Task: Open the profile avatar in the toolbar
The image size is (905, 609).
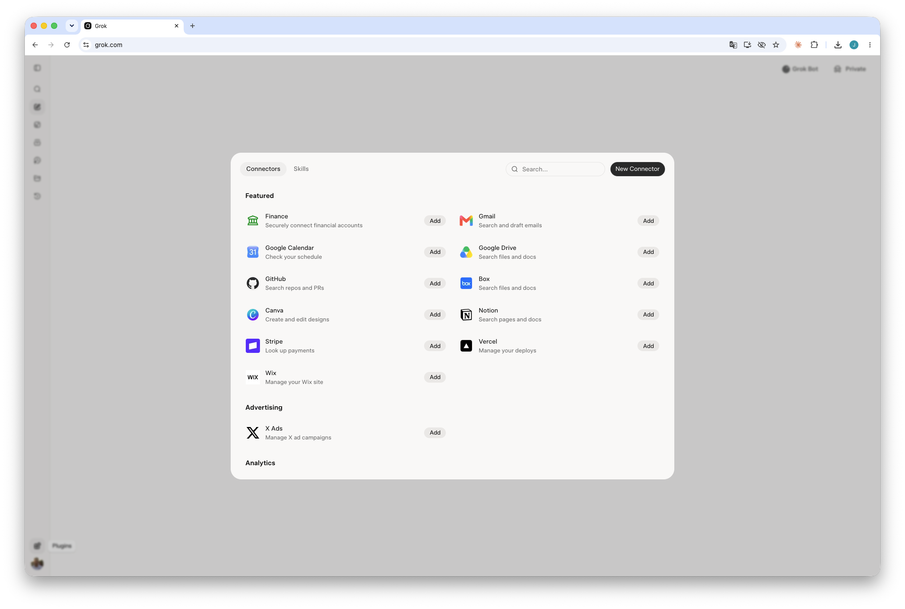Action: [854, 45]
